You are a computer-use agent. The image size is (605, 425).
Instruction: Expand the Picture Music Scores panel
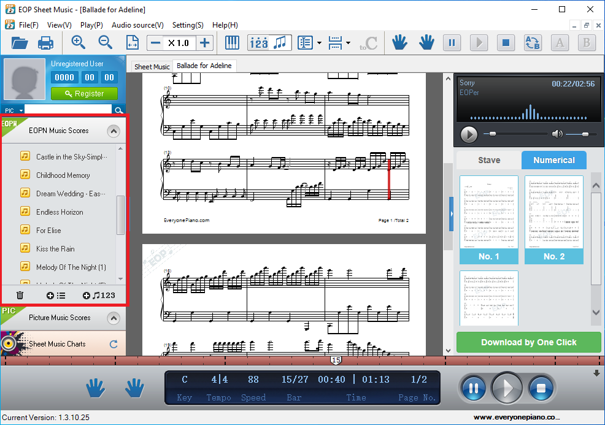pyautogui.click(x=114, y=318)
